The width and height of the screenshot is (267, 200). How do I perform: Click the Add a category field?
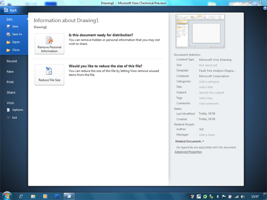209,82
